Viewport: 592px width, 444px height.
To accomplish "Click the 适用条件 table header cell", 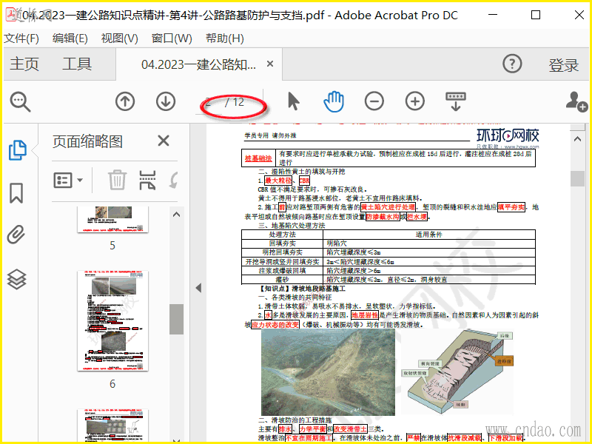I will tap(429, 235).
